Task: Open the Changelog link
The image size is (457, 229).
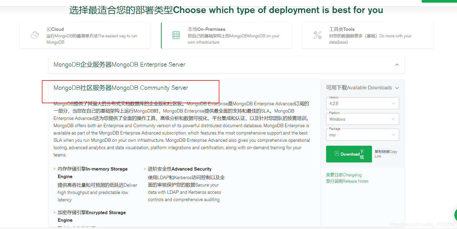Action: (344, 175)
